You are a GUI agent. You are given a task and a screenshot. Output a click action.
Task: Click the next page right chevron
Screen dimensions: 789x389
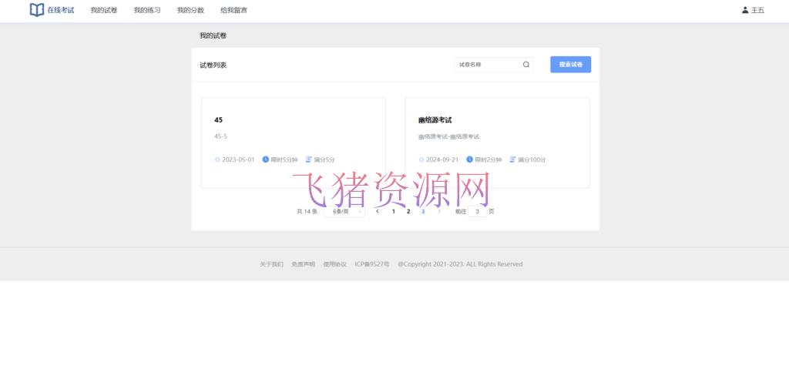pos(438,211)
